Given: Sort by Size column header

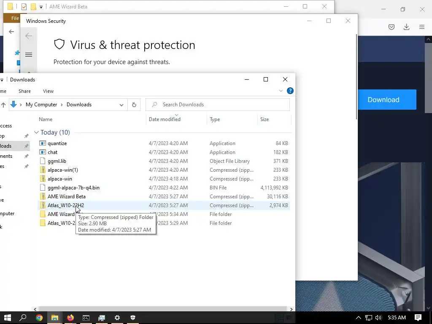Looking at the screenshot, I should point(265,119).
